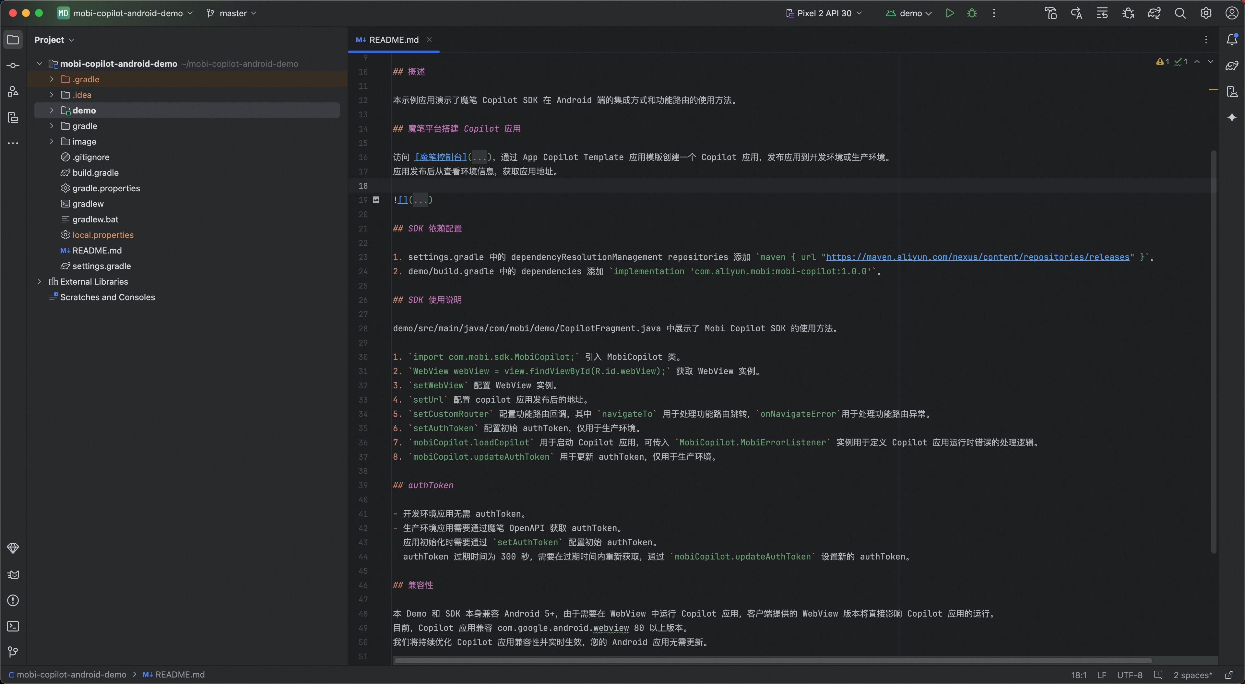Open the Pixel 2 API 30 device dropdown
1245x684 pixels.
[824, 13]
